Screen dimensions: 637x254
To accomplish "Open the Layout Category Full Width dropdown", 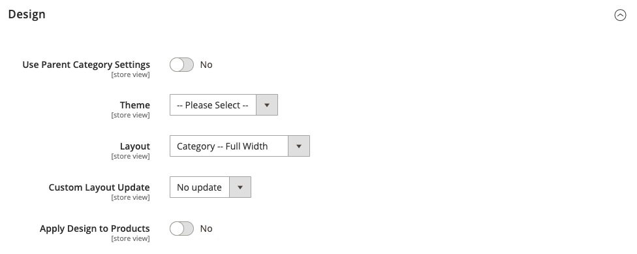I will [x=240, y=146].
